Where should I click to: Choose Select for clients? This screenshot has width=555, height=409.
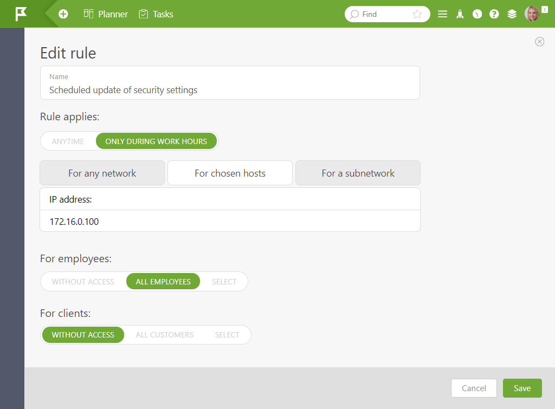[227, 335]
